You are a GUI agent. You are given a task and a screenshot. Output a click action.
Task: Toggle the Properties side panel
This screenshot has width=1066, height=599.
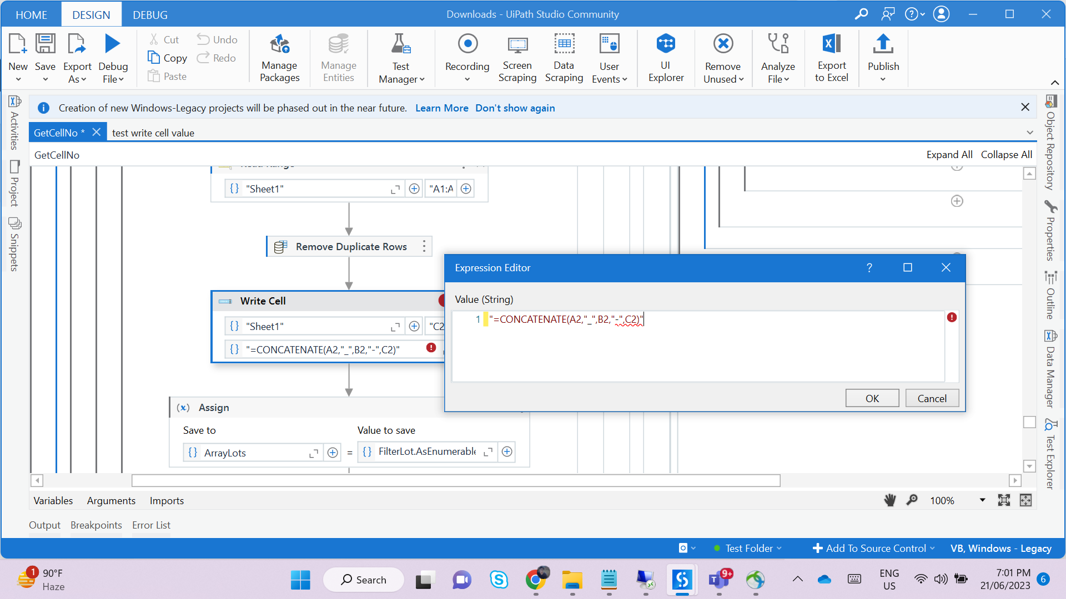(1050, 232)
